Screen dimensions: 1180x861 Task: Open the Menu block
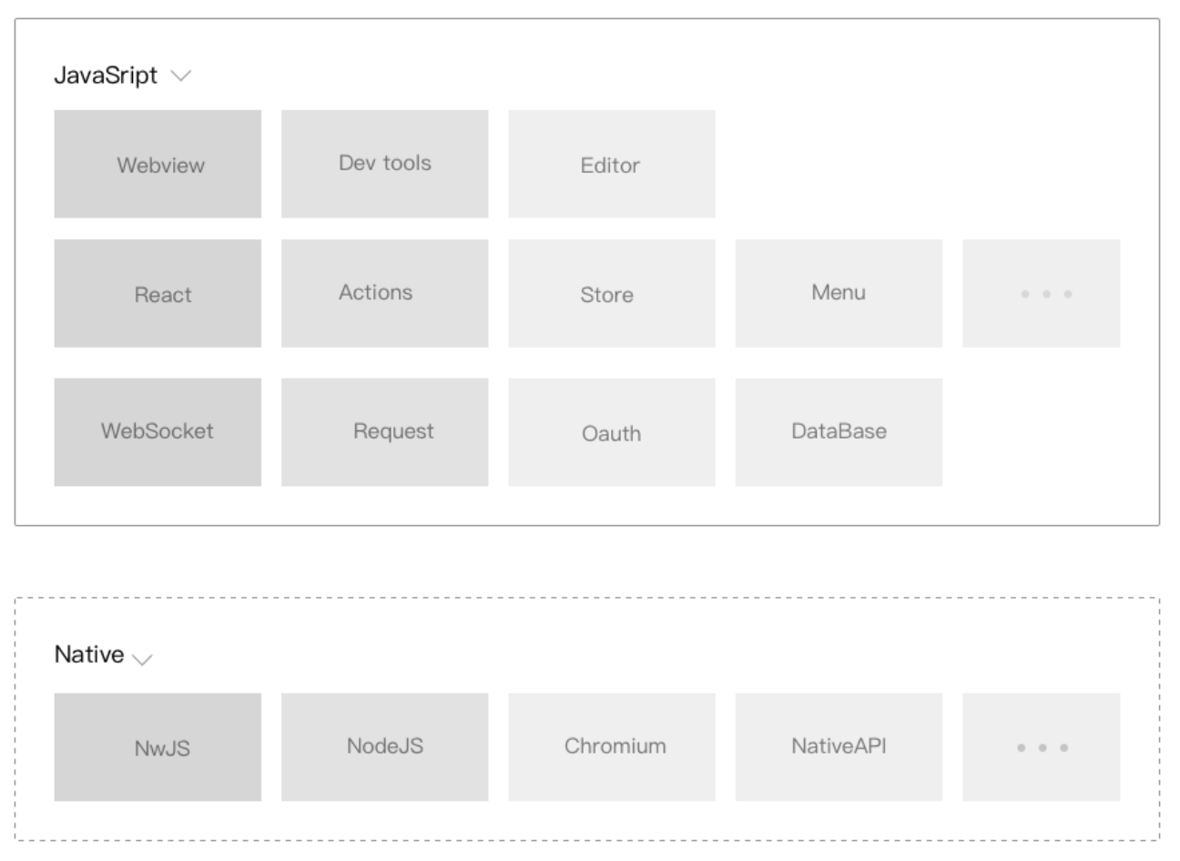[839, 293]
